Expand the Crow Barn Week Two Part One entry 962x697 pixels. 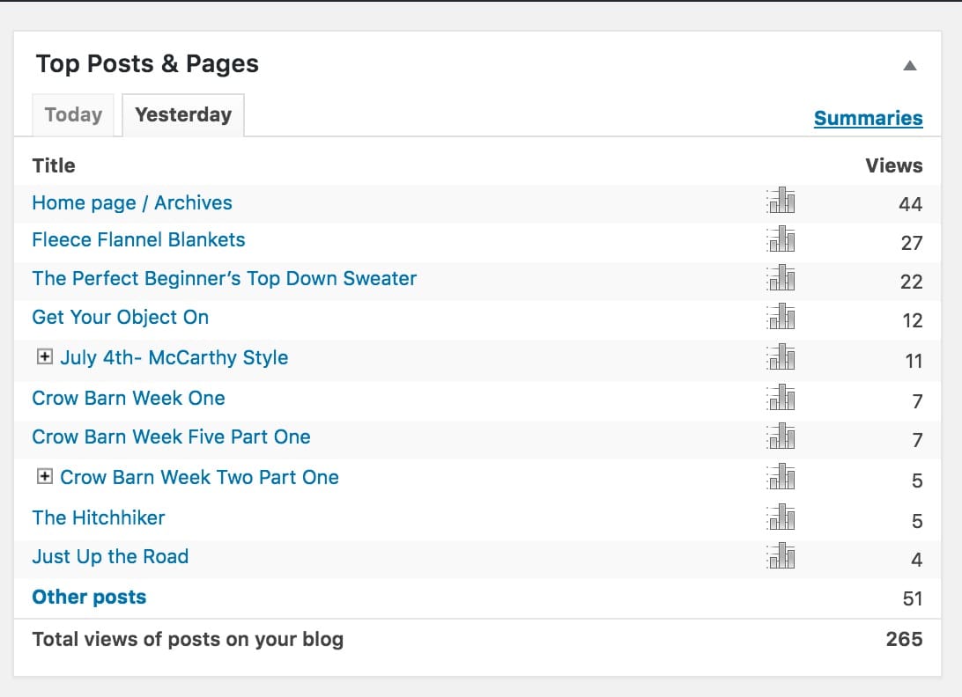click(x=44, y=476)
